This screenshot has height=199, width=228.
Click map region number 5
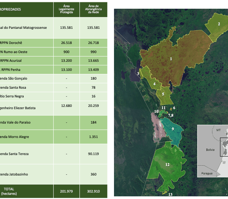(163, 94)
